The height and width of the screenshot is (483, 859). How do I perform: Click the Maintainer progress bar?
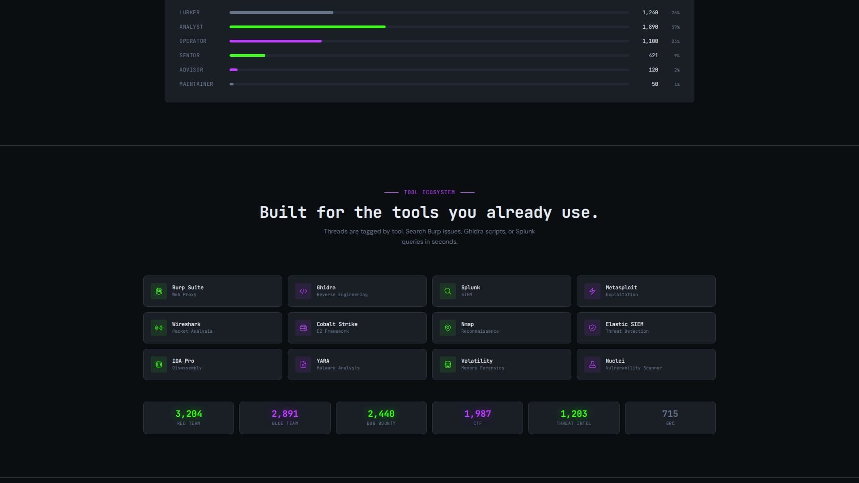tap(231, 84)
